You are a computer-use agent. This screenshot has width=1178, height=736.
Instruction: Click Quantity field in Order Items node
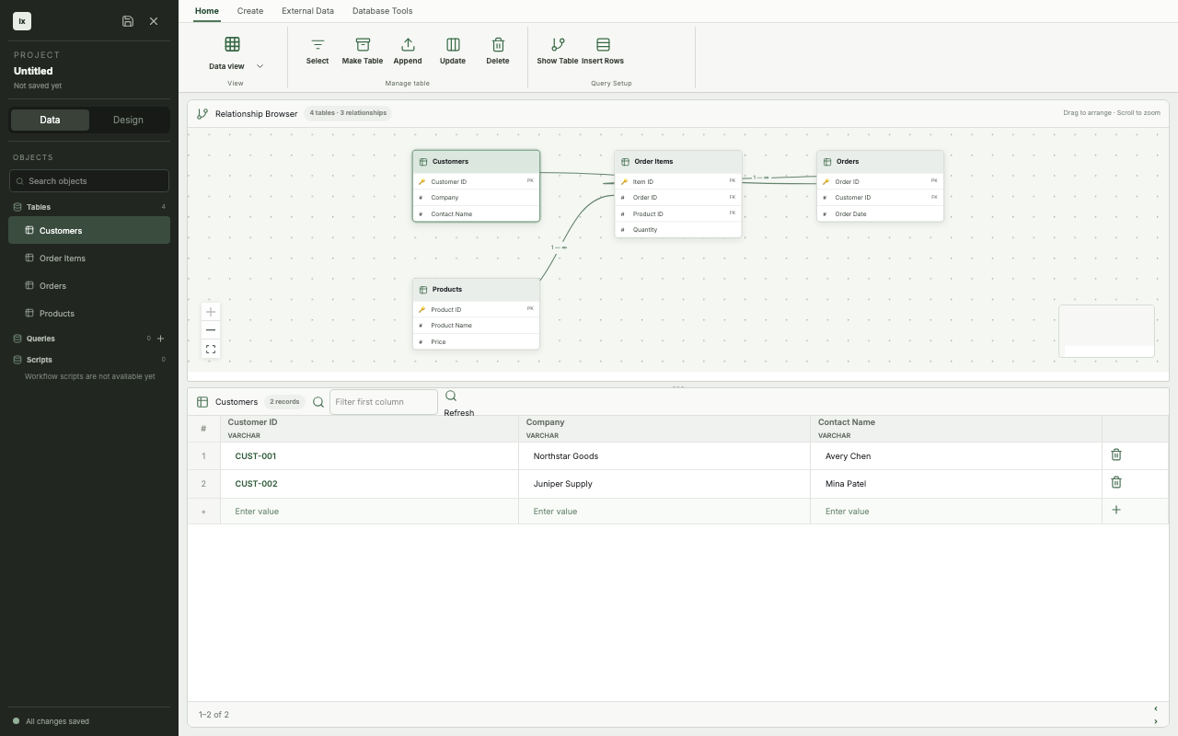coord(678,230)
